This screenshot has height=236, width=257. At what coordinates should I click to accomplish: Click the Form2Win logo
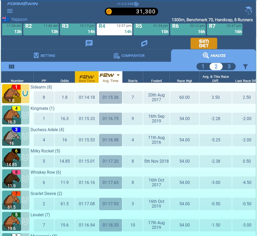22,4
